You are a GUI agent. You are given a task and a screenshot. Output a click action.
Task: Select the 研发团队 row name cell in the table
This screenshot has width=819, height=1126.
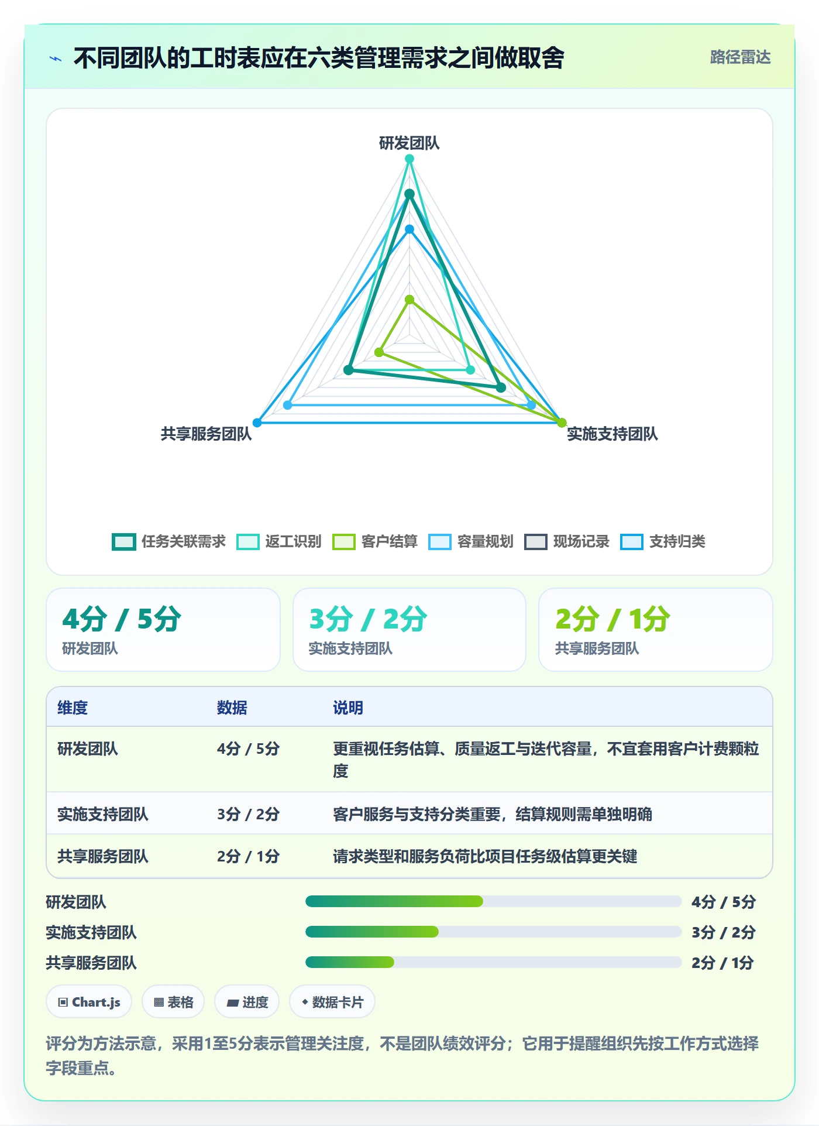(x=88, y=749)
